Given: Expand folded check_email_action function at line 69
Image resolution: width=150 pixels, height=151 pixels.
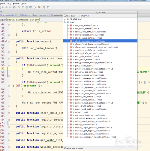Looking at the screenshot, I should (x=9, y=113).
